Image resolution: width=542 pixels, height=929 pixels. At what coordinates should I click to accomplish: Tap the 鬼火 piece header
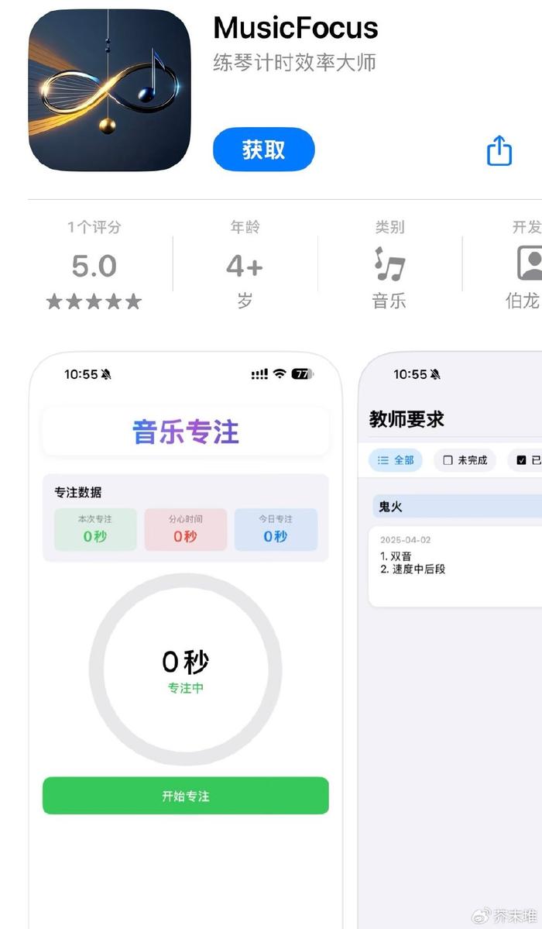click(x=456, y=507)
